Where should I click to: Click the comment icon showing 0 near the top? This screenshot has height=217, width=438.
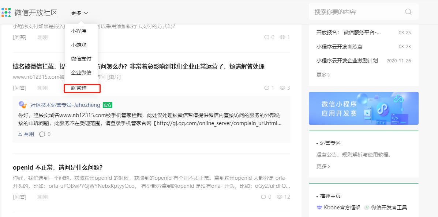tap(266, 37)
